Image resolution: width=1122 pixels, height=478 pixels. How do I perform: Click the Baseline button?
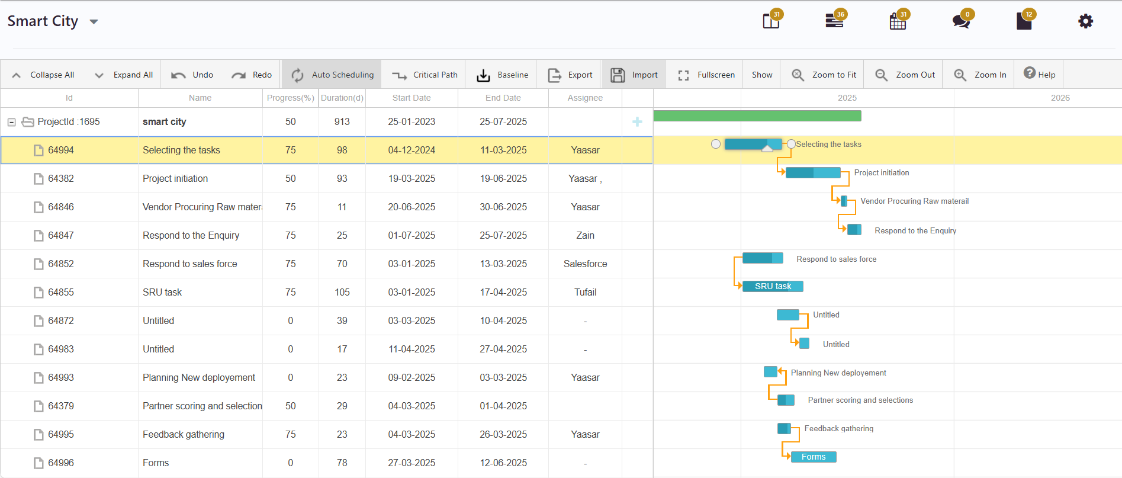(502, 75)
